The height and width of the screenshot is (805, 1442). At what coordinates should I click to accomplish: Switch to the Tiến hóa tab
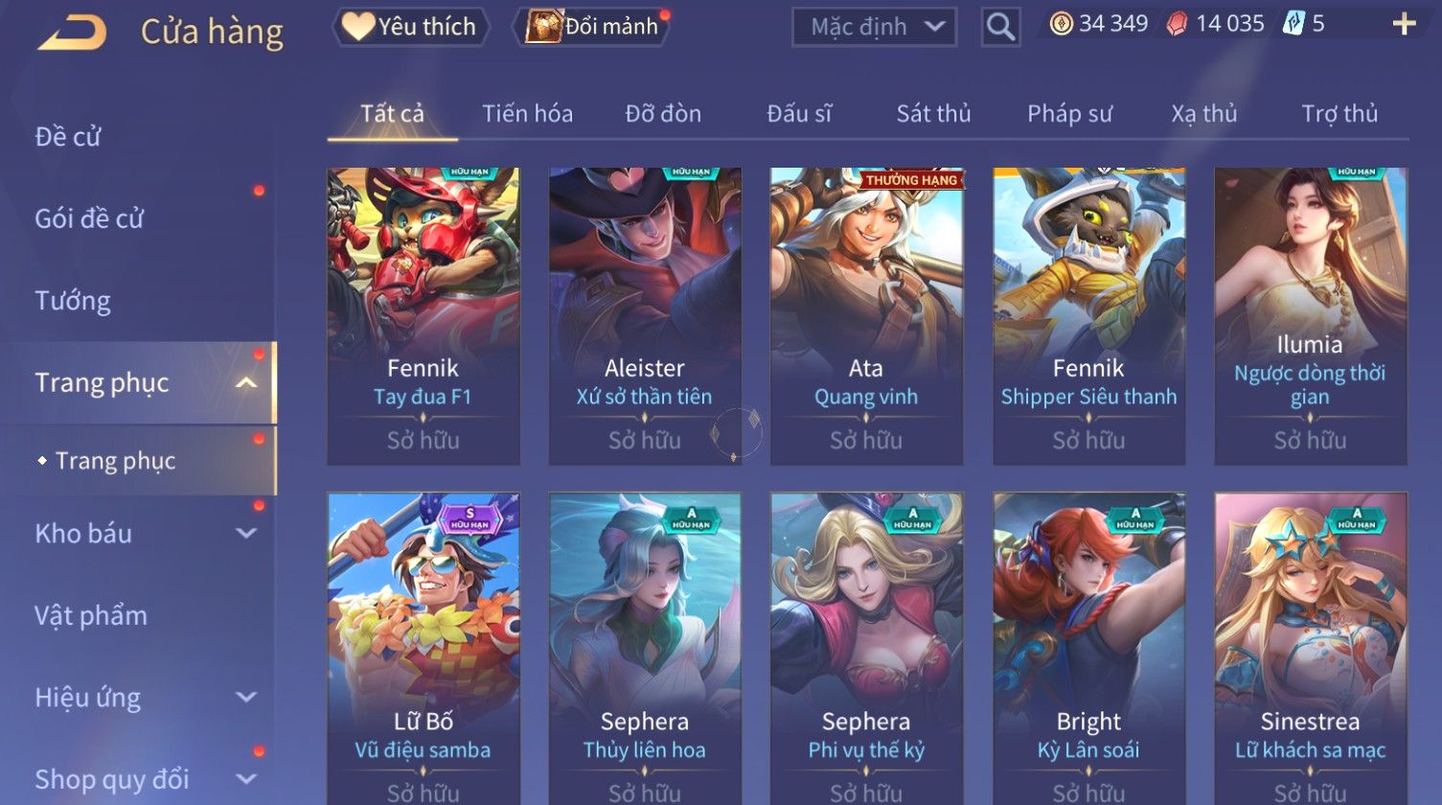click(527, 114)
